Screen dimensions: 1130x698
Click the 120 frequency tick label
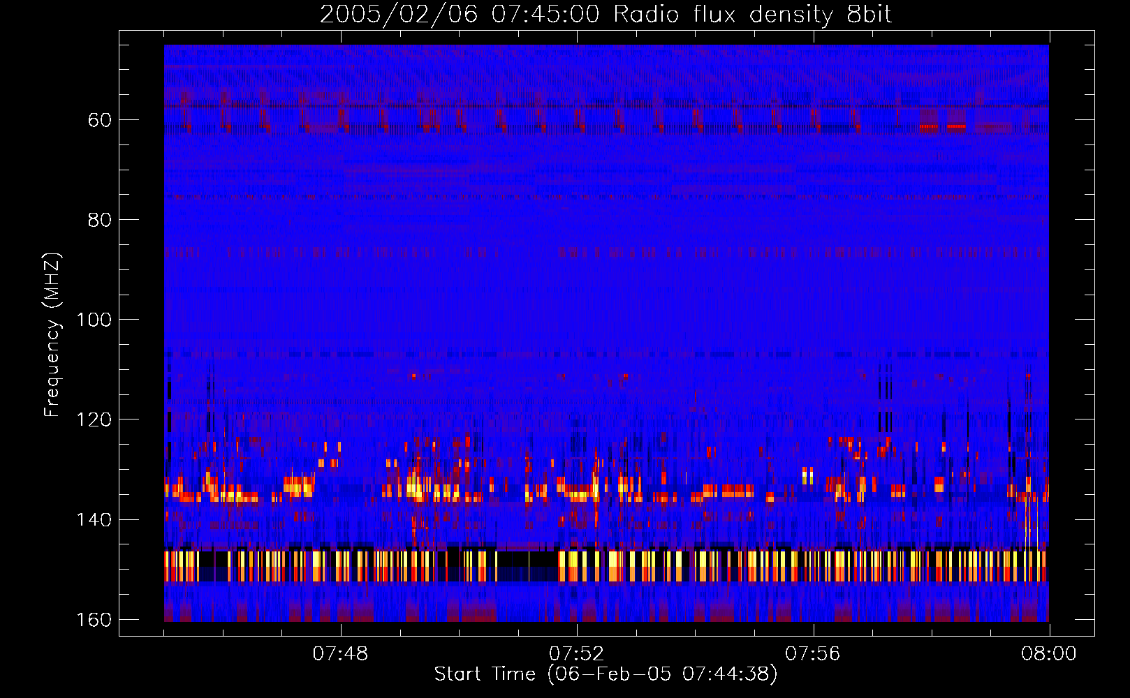(x=94, y=419)
